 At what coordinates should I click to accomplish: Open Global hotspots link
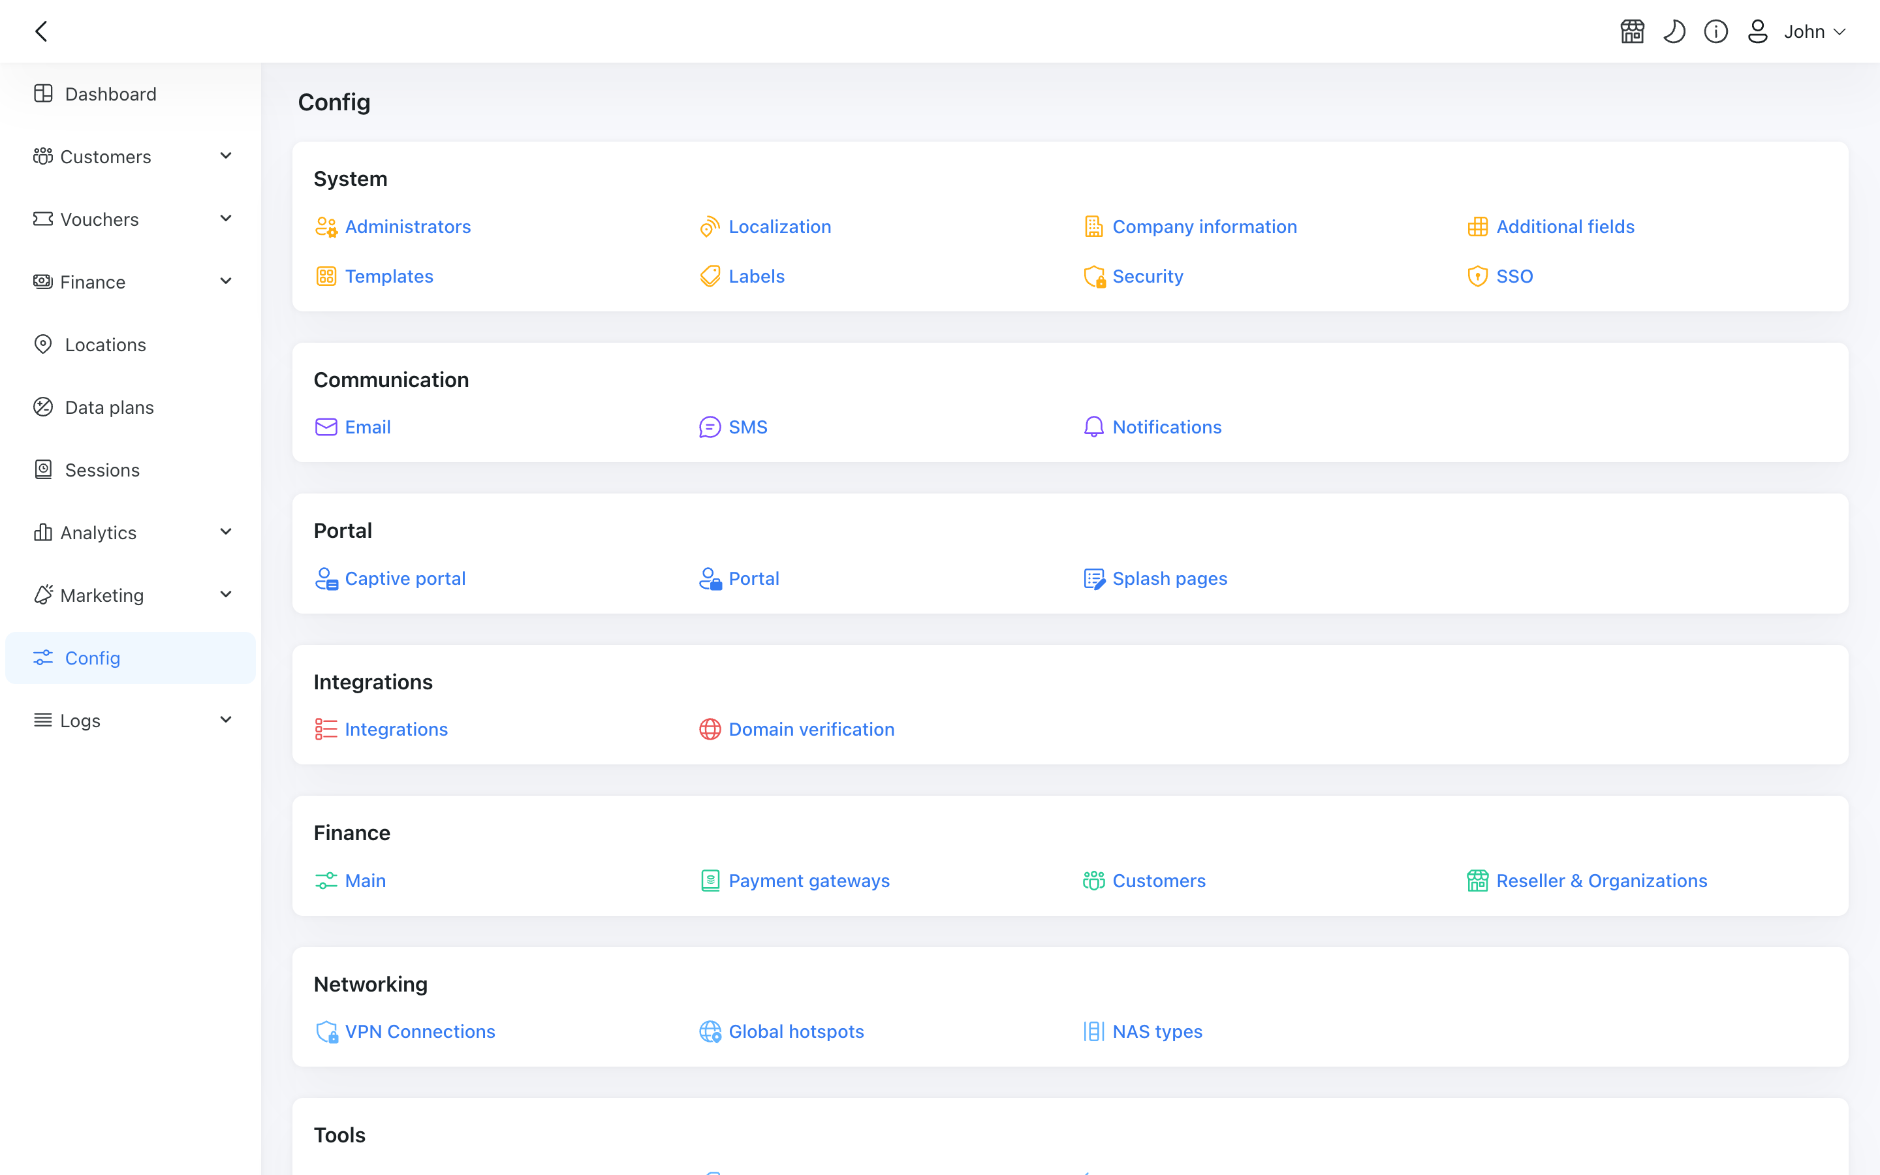[796, 1032]
